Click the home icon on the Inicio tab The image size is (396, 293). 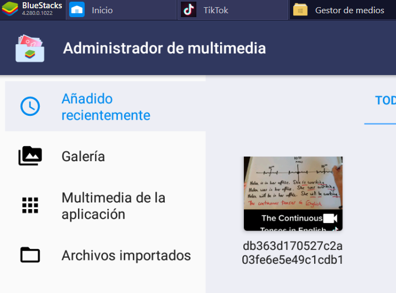pos(77,10)
